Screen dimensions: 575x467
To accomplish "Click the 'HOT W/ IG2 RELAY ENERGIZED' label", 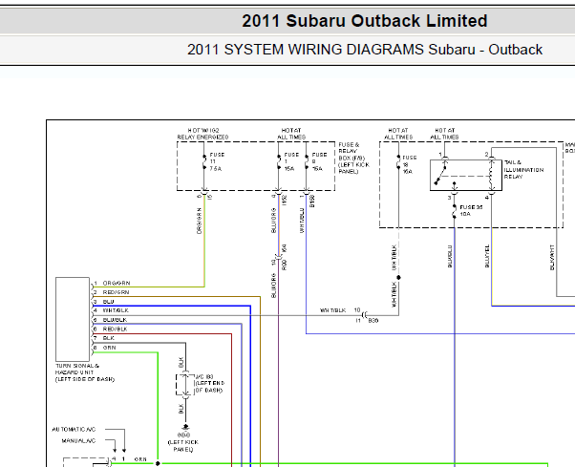I will point(203,134).
